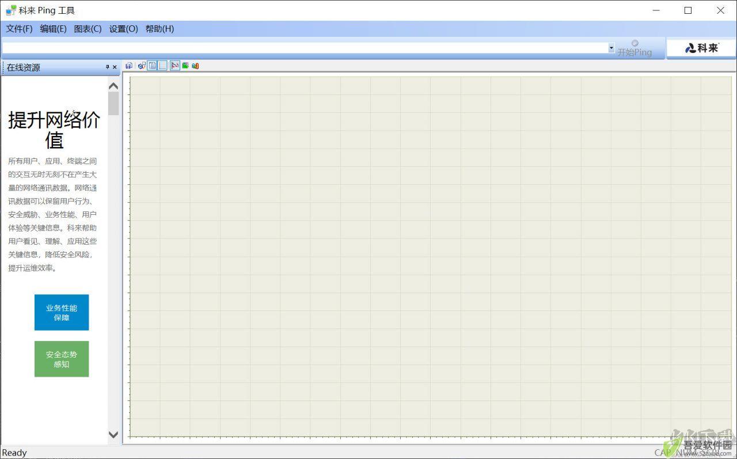Click the sidebar scroll down arrow
Image resolution: width=737 pixels, height=459 pixels.
[x=113, y=435]
